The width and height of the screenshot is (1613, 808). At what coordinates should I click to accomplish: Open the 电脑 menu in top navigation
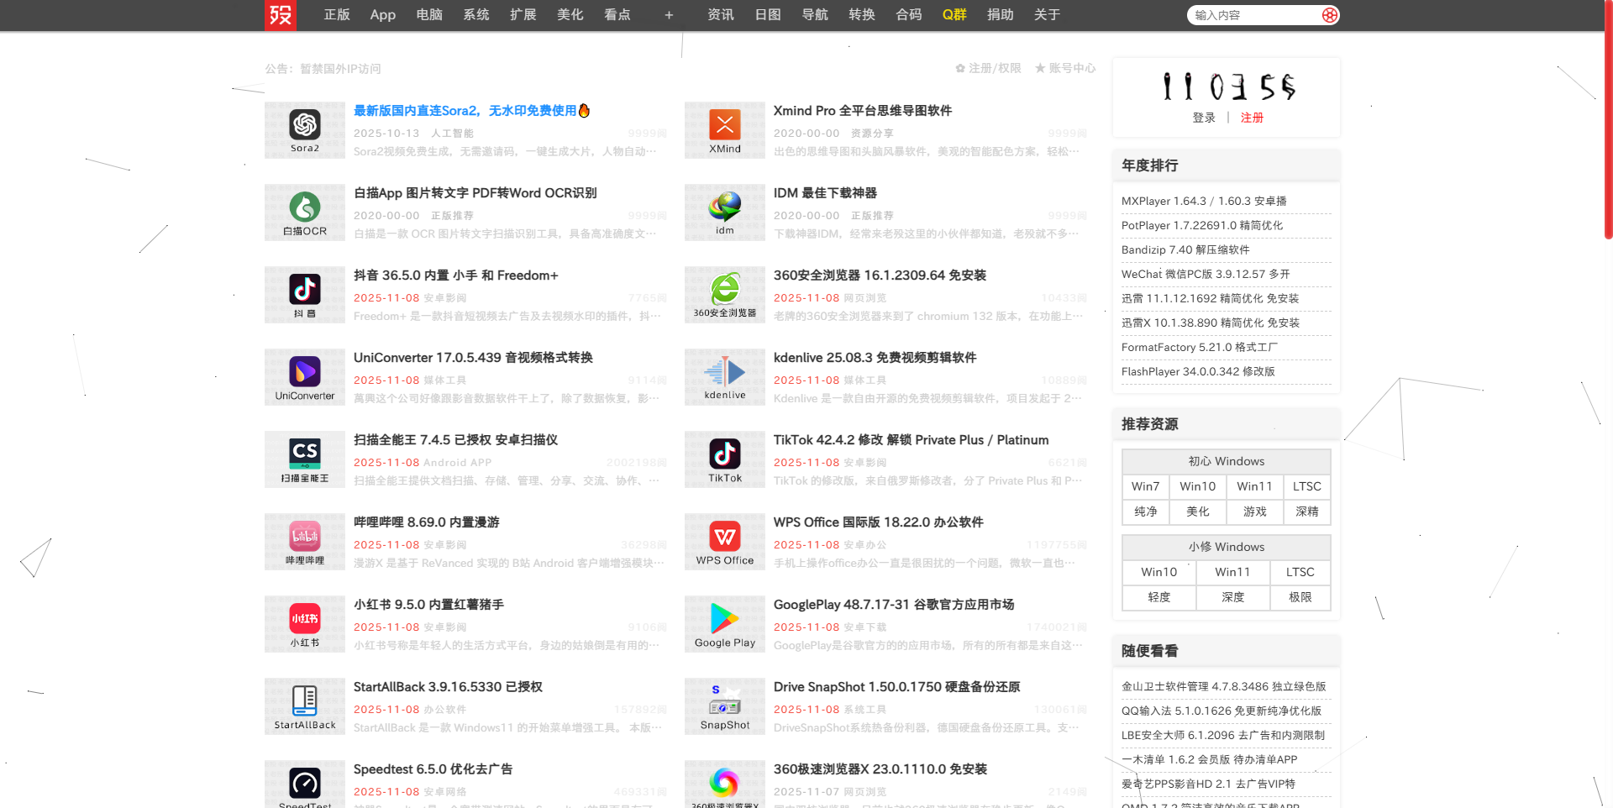tap(429, 14)
